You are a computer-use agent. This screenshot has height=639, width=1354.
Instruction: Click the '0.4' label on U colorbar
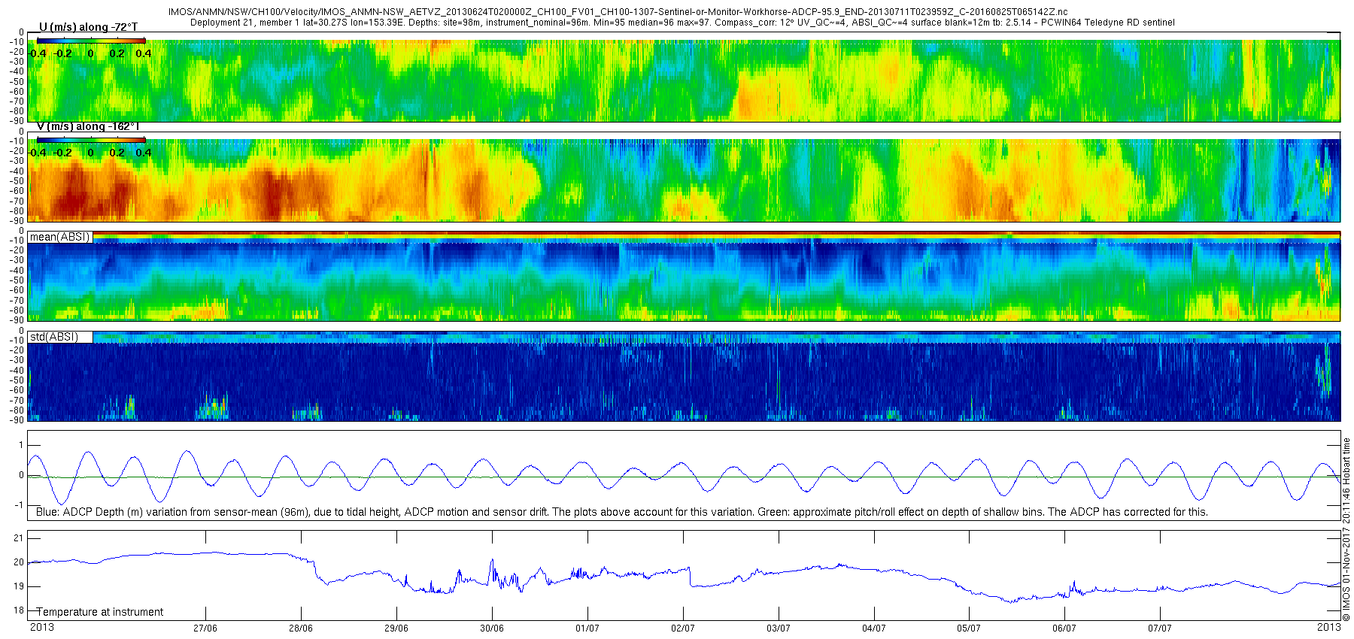143,53
